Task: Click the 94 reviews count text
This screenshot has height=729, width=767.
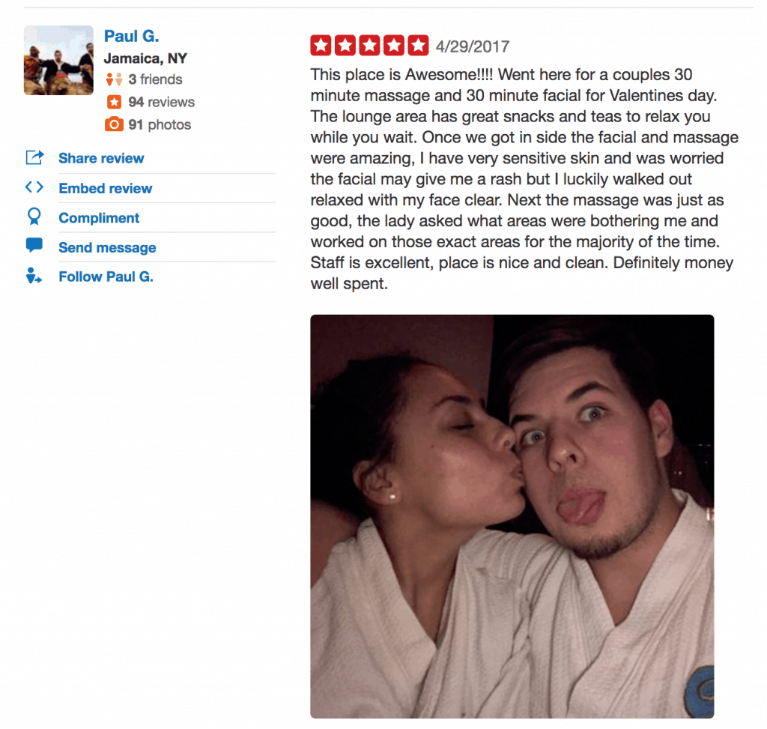Action: point(162,102)
